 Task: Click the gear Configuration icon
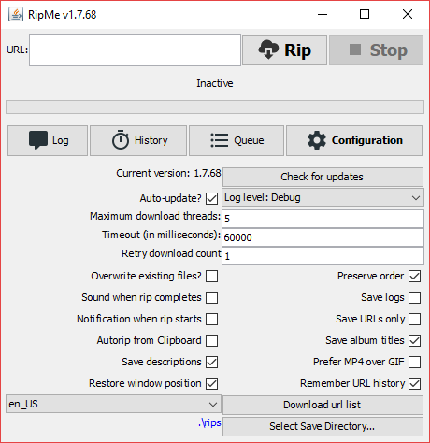(x=317, y=140)
